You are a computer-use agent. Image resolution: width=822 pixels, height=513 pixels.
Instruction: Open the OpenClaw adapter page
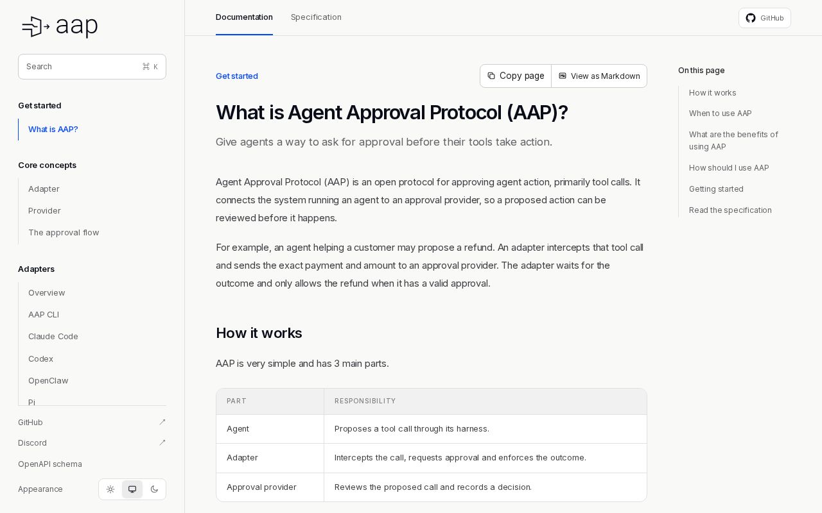(48, 381)
